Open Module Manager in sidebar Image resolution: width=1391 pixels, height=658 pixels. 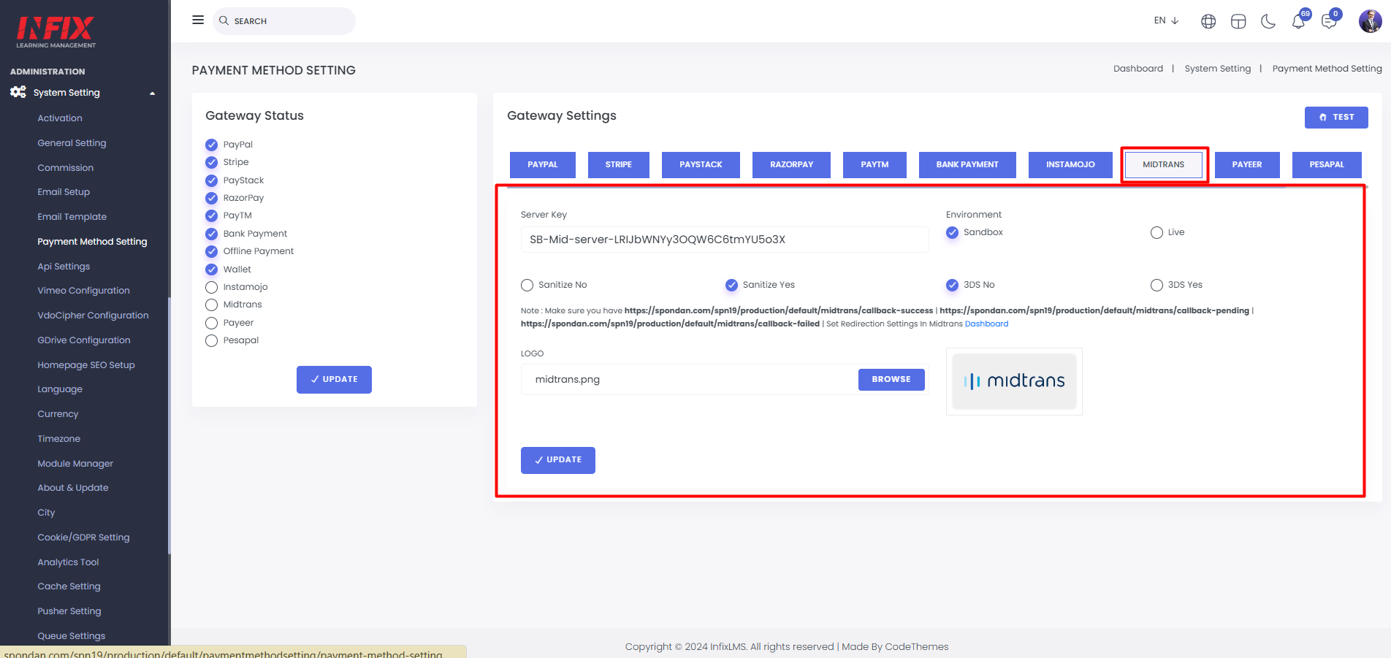pyautogui.click(x=75, y=464)
